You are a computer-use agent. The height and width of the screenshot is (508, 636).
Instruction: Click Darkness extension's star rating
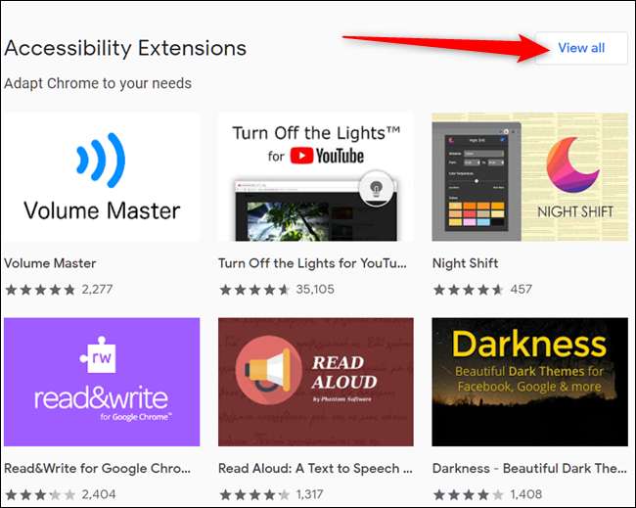coord(469,494)
